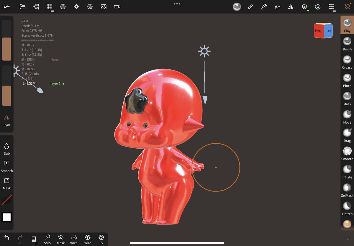Toggle the Mask shortcut with caret-box icon
This screenshot has width=354, height=246.
(x=6, y=183)
